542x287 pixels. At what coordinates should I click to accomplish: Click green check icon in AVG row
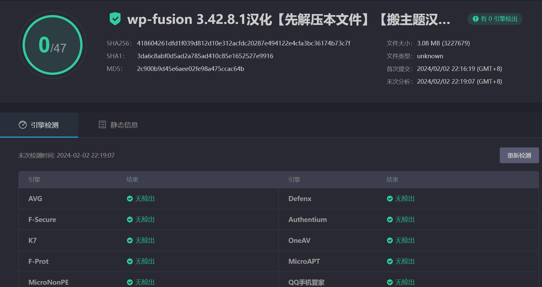click(x=130, y=199)
